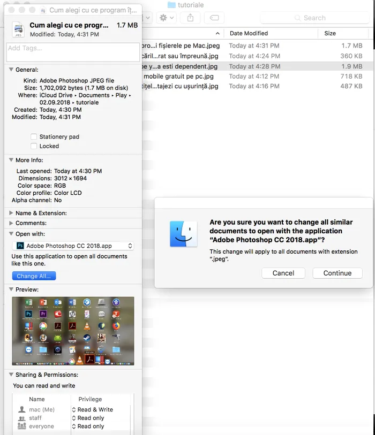Click the tutoriale folder icon in title bar
Image resolution: width=375 pixels, height=435 pixels.
pos(171,5)
